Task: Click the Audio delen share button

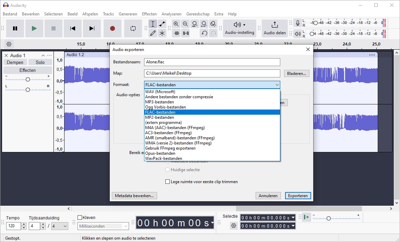Action: pyautogui.click(x=275, y=28)
